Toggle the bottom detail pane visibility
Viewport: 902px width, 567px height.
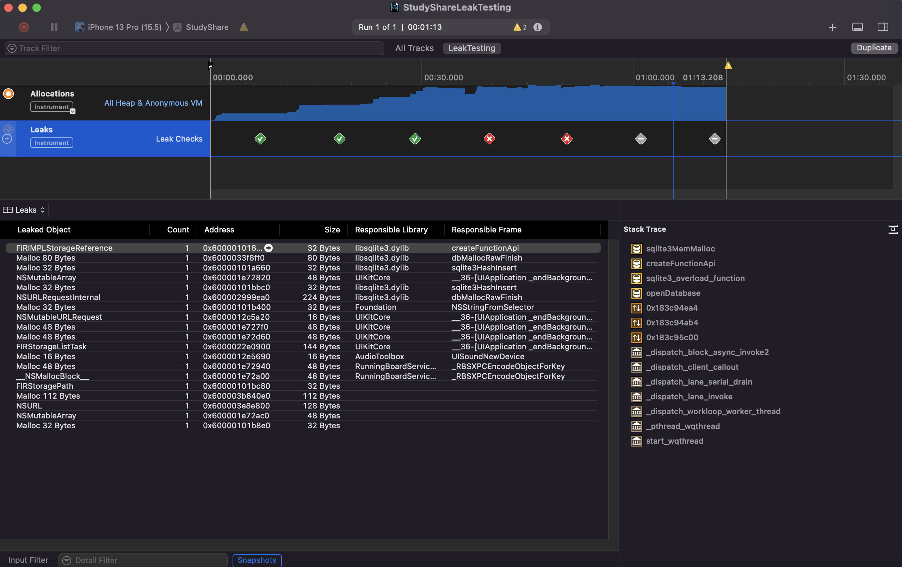(858, 27)
